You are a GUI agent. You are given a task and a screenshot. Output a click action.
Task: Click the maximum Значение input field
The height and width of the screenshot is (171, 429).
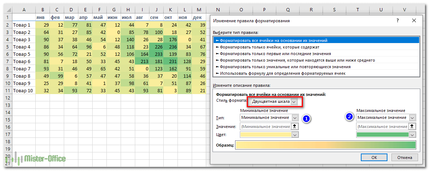382,127
